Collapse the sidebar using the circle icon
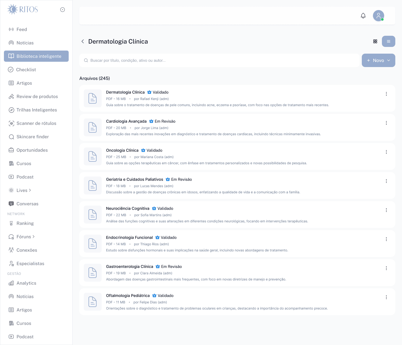 coord(63,9)
